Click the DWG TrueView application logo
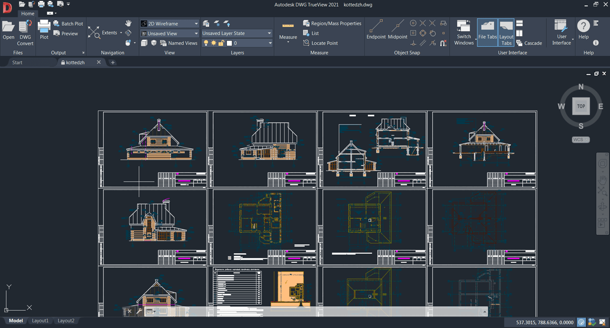Screen dimensions: 610x328 point(7,7)
